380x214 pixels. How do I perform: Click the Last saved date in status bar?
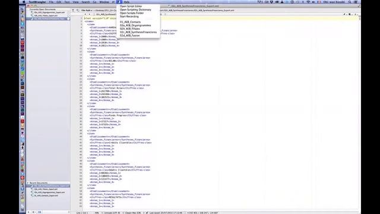166,213
